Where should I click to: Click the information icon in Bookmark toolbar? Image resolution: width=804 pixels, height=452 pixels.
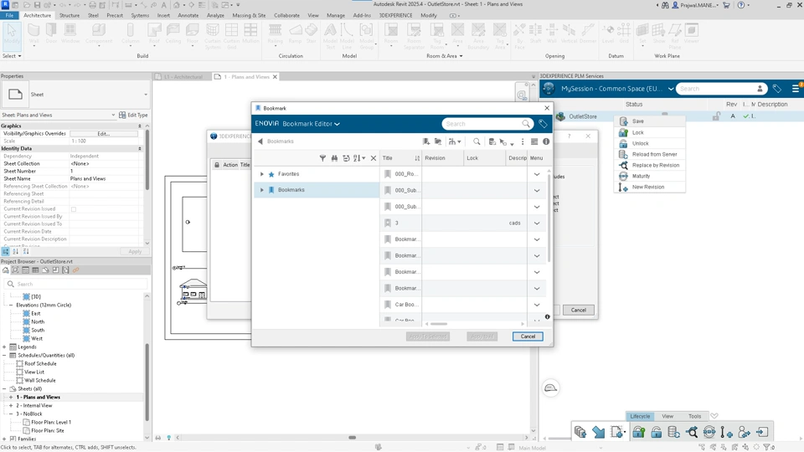(x=546, y=141)
